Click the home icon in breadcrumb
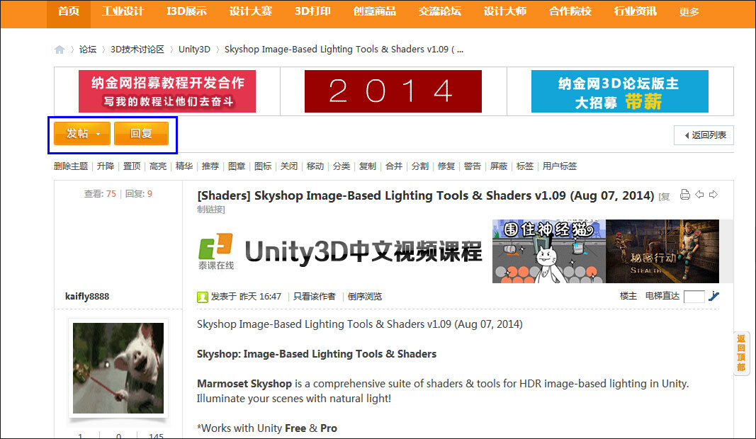The height and width of the screenshot is (439, 756). point(60,50)
